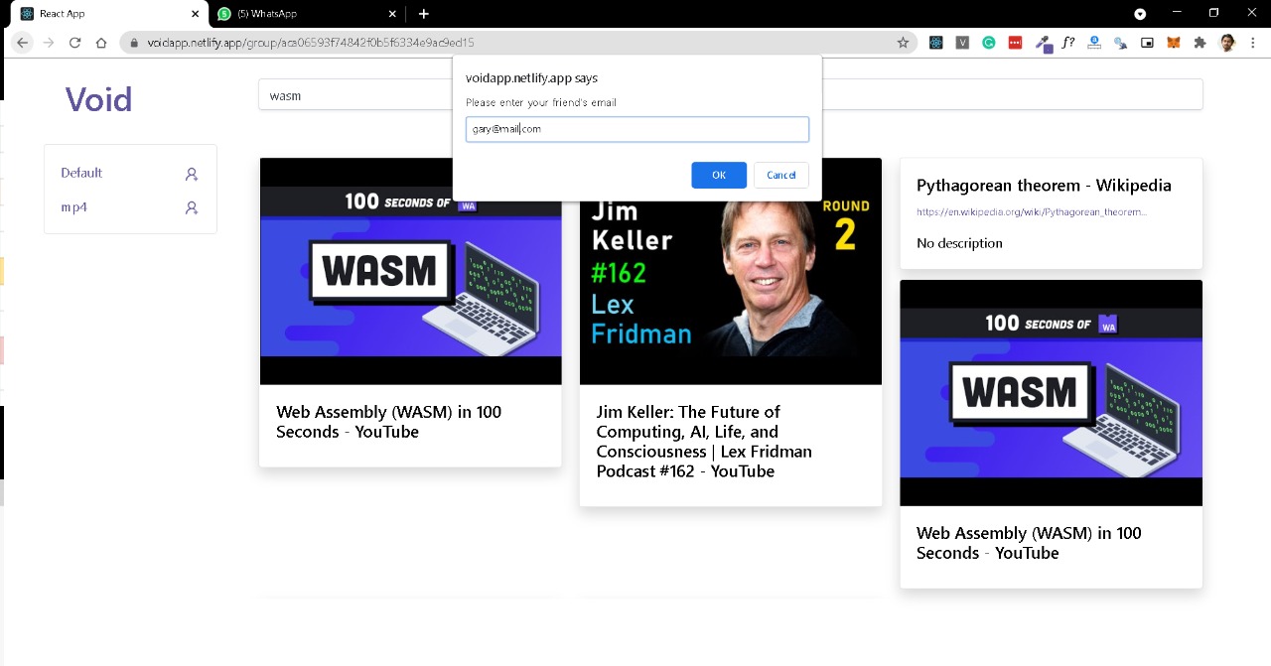Screen dimensions: 1271x666
Task: Open the picture-in-picture extension
Action: (1147, 43)
